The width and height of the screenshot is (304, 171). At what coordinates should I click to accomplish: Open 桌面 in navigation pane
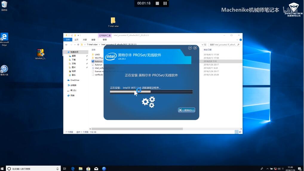click(x=74, y=56)
